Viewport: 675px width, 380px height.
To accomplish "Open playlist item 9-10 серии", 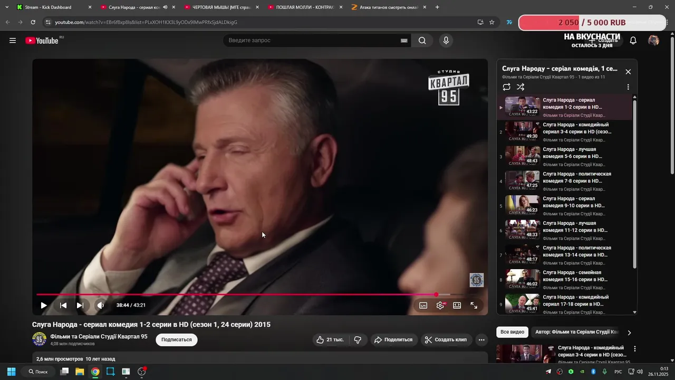I will point(565,206).
